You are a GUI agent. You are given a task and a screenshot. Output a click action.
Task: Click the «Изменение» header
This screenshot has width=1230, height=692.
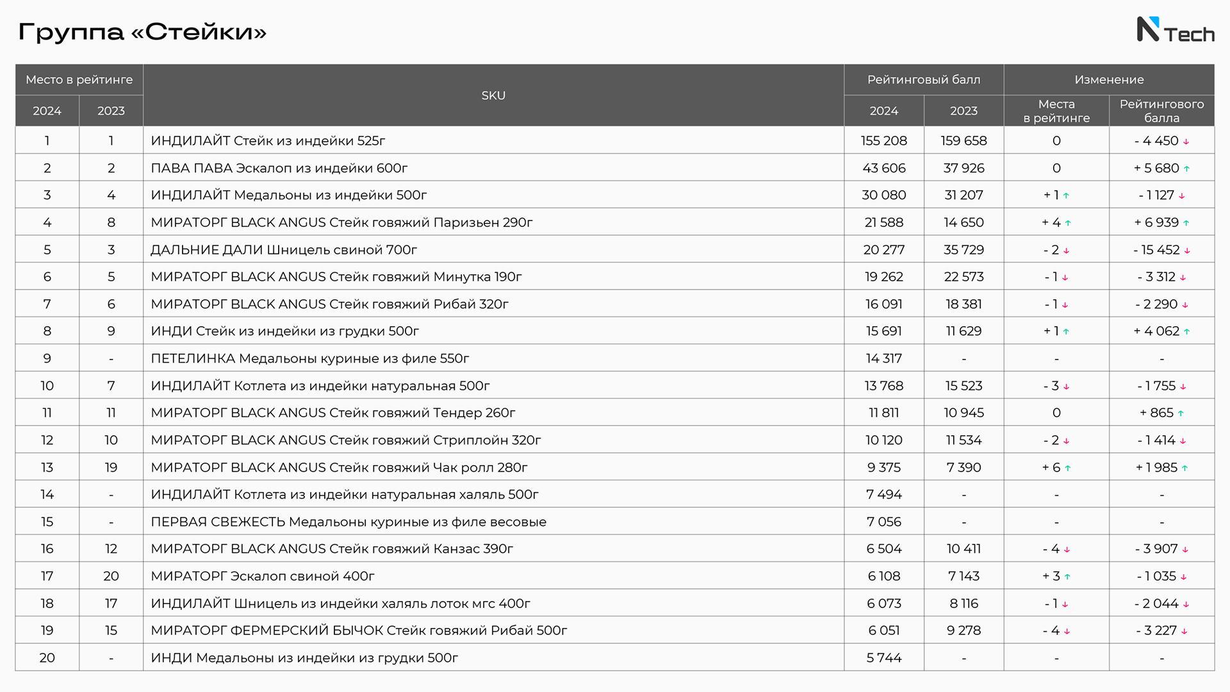coord(1109,79)
